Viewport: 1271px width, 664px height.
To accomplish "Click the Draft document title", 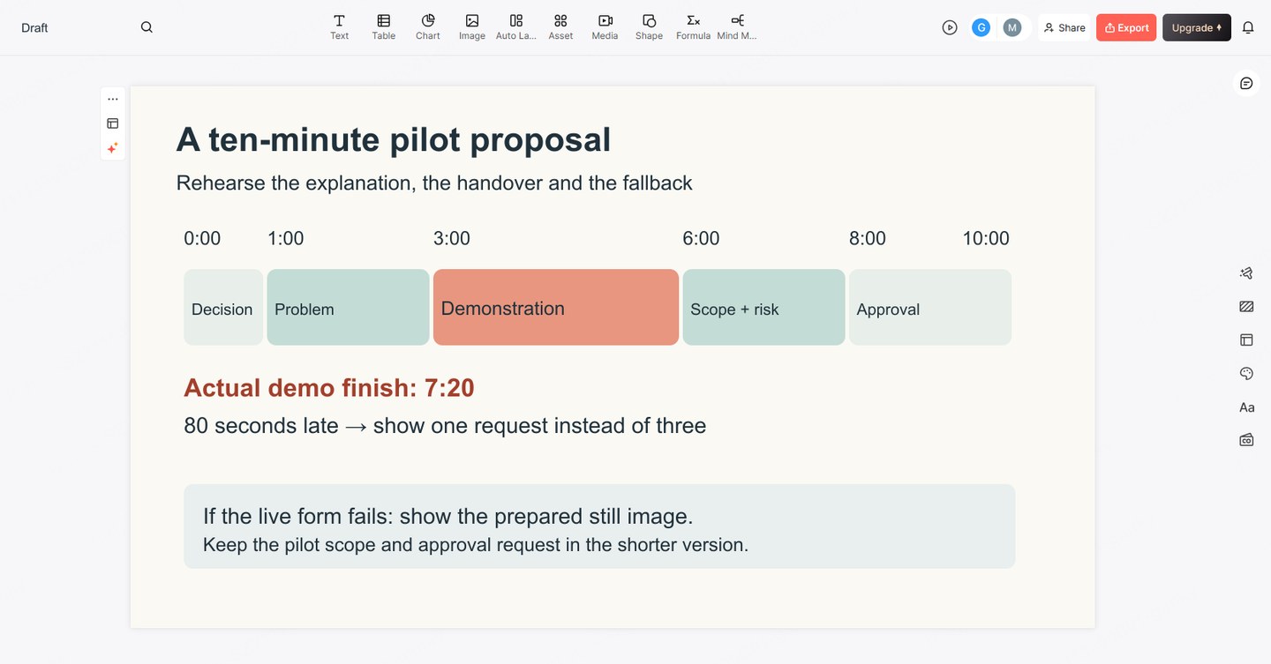I will [34, 27].
